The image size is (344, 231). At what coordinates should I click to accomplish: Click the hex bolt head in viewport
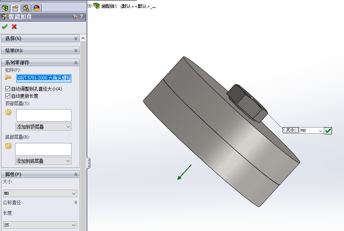tap(247, 103)
